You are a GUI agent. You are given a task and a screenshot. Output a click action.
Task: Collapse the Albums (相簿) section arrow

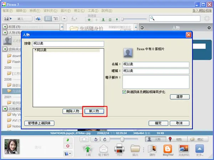point(5,27)
